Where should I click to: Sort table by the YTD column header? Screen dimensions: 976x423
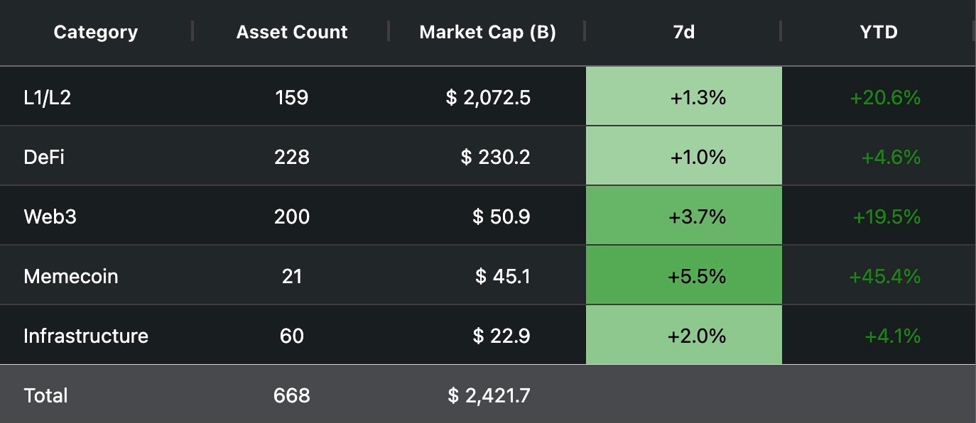pyautogui.click(x=879, y=32)
